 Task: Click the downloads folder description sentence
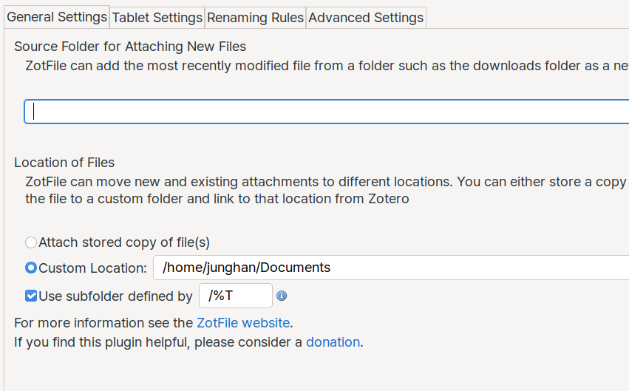click(x=327, y=66)
